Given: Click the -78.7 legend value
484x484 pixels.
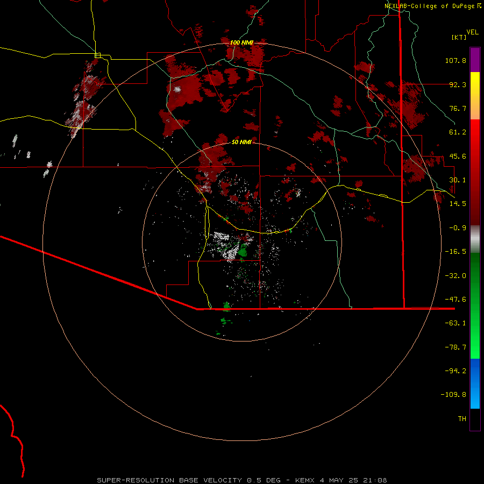Looking at the screenshot, I should pos(455,347).
